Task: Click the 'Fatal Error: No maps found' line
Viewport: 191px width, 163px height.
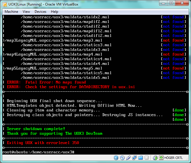Action: pyautogui.click(x=46, y=82)
